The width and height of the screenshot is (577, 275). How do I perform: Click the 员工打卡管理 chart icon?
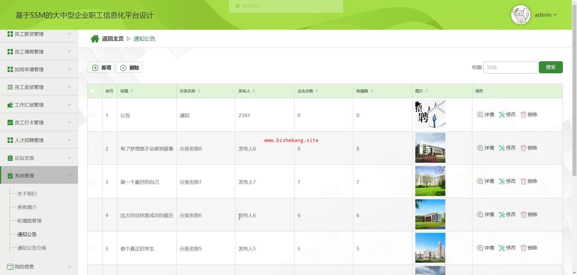click(10, 122)
